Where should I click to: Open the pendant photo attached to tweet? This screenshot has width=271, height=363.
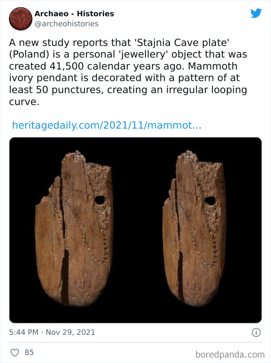pos(135,230)
